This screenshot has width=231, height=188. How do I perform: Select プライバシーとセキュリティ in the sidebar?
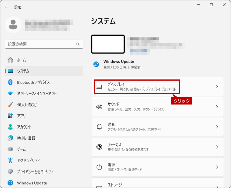44,172
